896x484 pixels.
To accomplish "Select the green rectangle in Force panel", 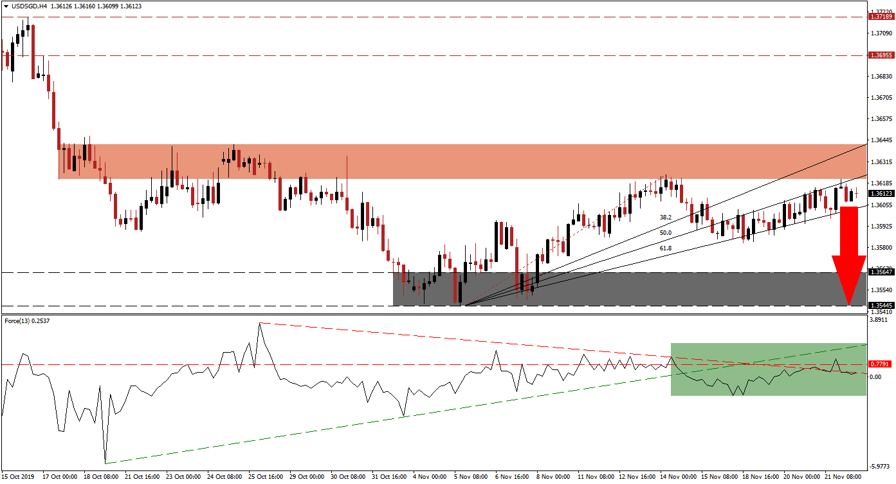I will [x=768, y=369].
